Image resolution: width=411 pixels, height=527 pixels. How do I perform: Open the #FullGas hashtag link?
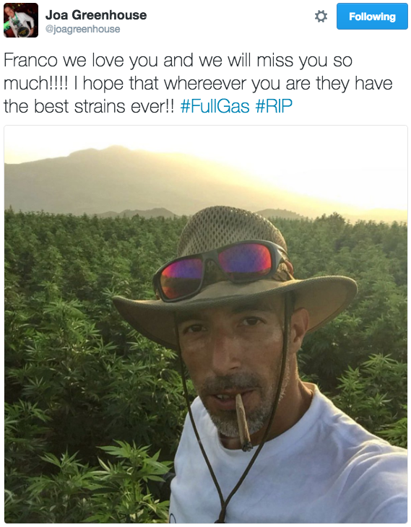pos(215,106)
